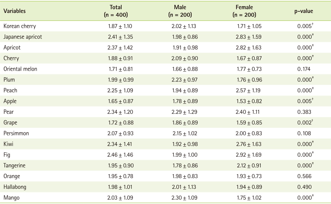The image size is (331, 204).
Task: Select the Korean cherry row label
Action: coord(20,26)
